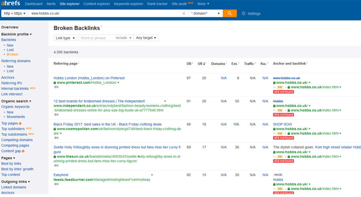Open Dashboard in top navigation
The height and width of the screenshot is (197, 361).
[x=34, y=4]
